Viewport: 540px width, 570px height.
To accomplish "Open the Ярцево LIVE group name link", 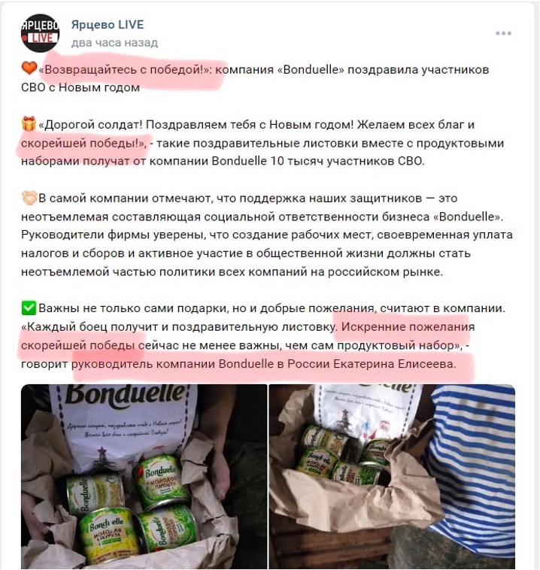I will [x=108, y=24].
